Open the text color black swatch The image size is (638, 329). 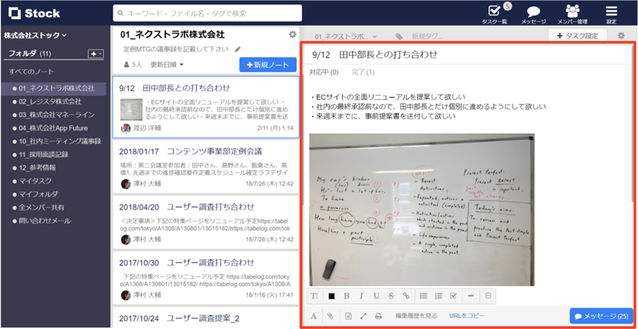click(x=332, y=296)
